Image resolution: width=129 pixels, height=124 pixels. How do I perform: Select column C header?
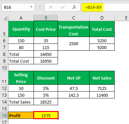pos(74,18)
